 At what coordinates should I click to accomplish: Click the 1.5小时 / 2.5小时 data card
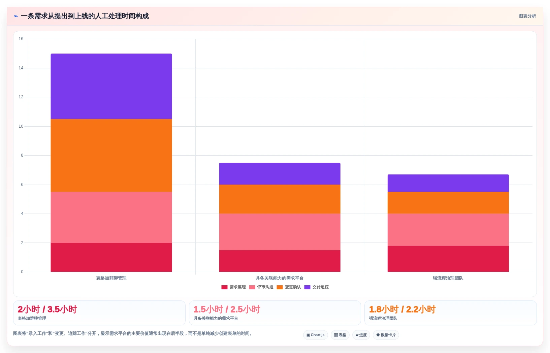click(x=275, y=313)
